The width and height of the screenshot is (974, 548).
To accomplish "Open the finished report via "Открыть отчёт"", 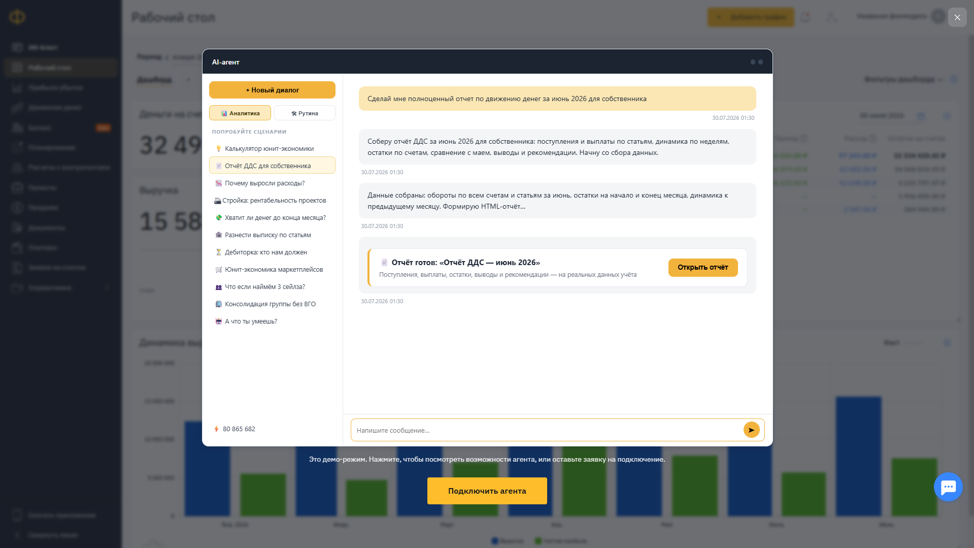I will (x=703, y=268).
